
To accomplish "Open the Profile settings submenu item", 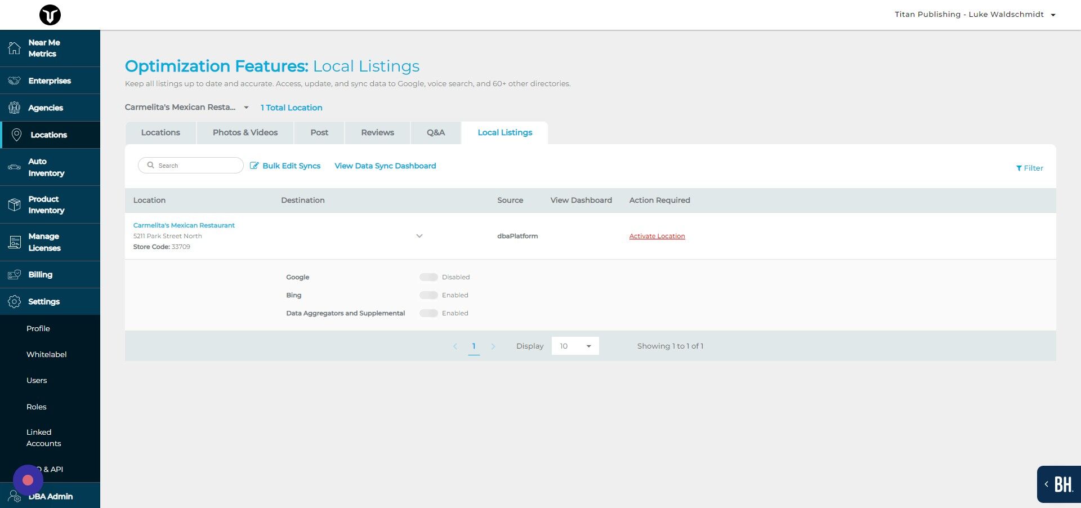I will (38, 328).
